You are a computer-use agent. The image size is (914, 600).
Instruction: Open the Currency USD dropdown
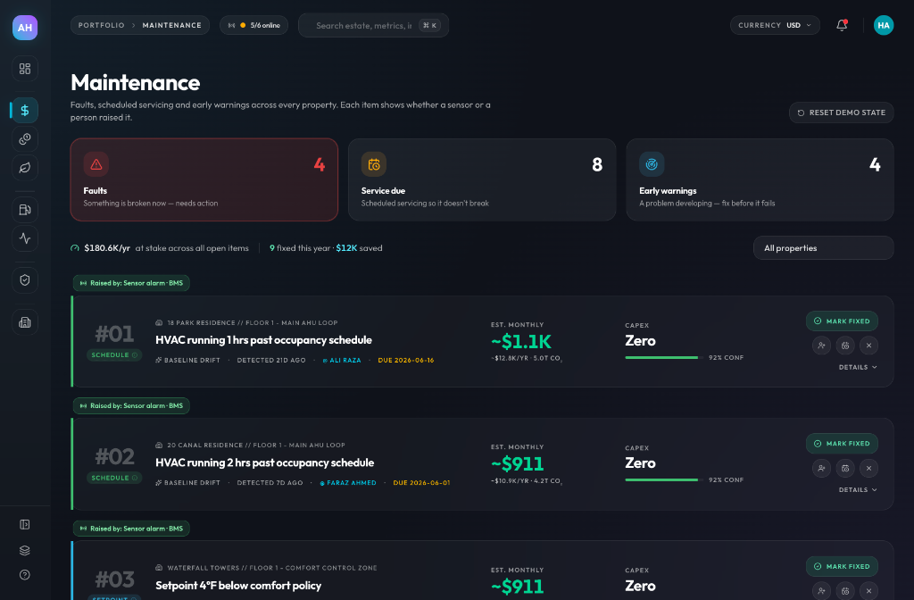pos(775,25)
